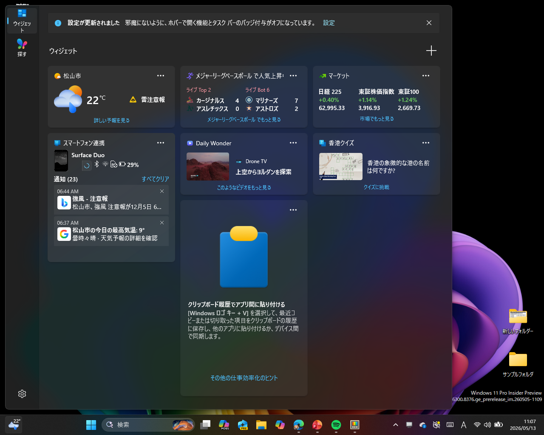
Task: Click すべてクリア to clear notifications
Action: (x=155, y=179)
